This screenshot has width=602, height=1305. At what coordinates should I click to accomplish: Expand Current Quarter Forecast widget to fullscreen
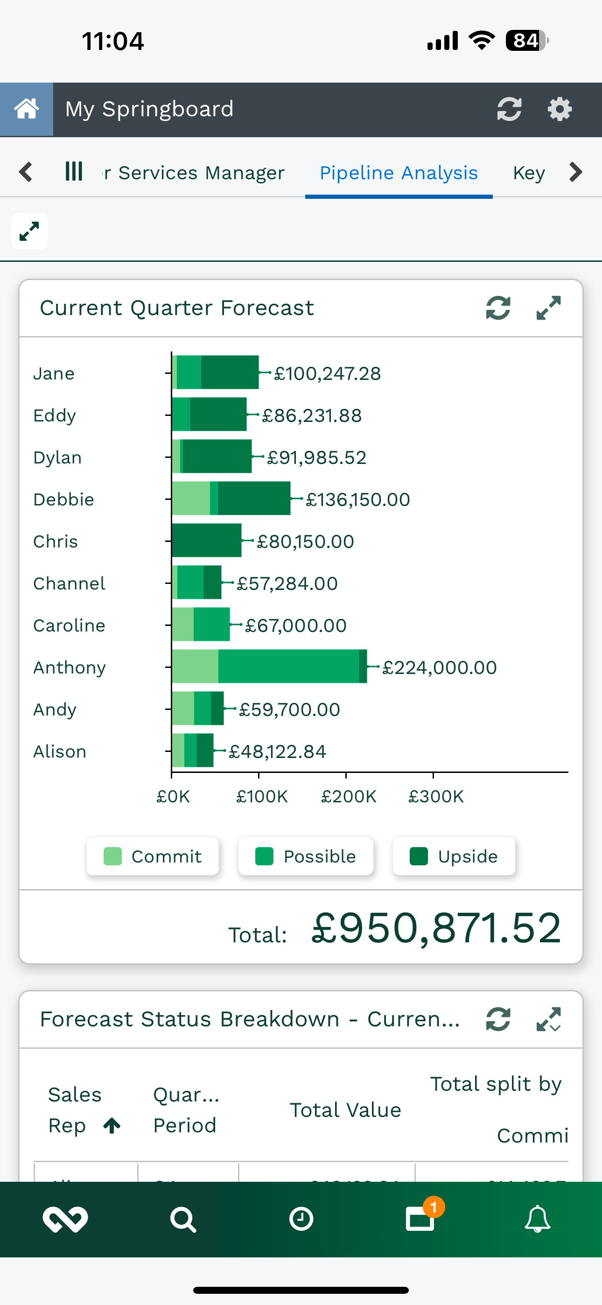(x=549, y=308)
